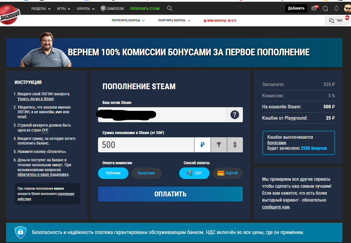Click the ОПЛАТИТЬ button
Screen dimensions: 351x243
[x=170, y=194]
